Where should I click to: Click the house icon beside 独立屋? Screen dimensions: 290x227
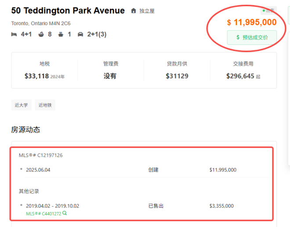(x=134, y=11)
